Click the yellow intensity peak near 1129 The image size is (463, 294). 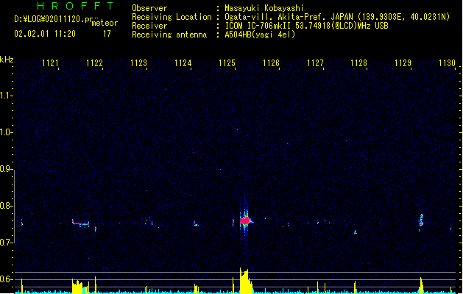(x=421, y=285)
